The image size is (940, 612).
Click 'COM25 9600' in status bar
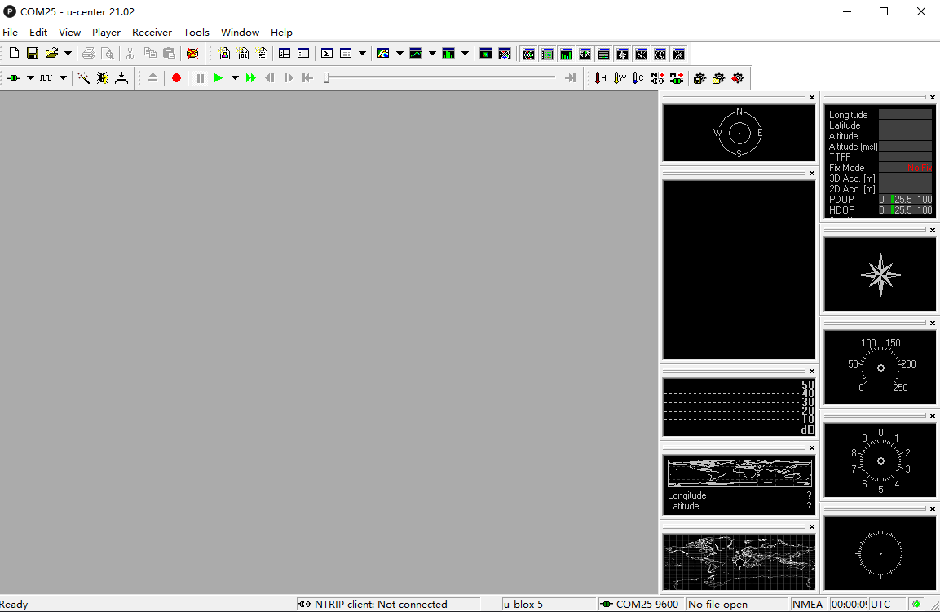pyautogui.click(x=647, y=604)
